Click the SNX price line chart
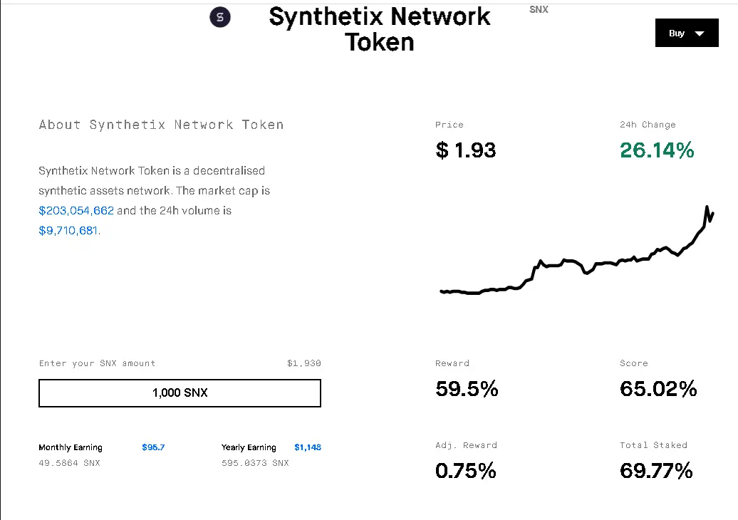The width and height of the screenshot is (738, 520). pos(576,250)
